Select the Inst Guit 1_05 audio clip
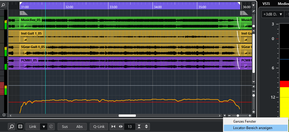This screenshot has height=132, width=289. [130, 36]
